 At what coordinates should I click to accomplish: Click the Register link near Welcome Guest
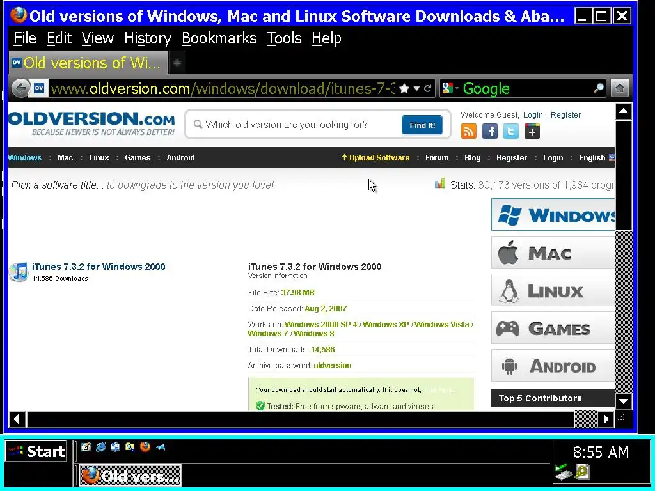point(565,115)
